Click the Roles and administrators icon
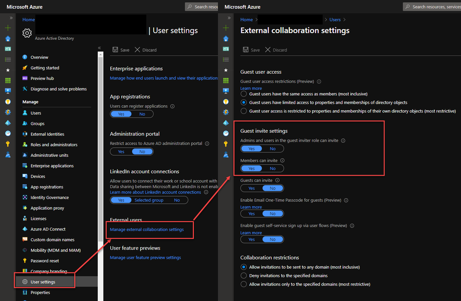Image resolution: width=461 pixels, height=301 pixels. click(25, 144)
